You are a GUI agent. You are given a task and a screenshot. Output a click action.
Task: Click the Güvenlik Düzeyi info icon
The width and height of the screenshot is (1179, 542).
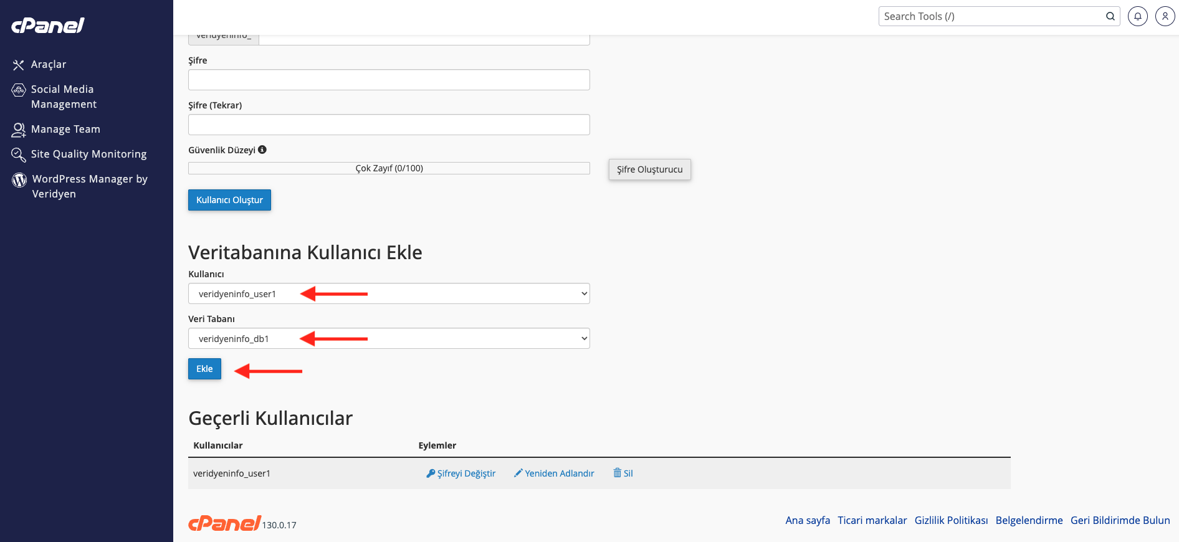(x=262, y=150)
